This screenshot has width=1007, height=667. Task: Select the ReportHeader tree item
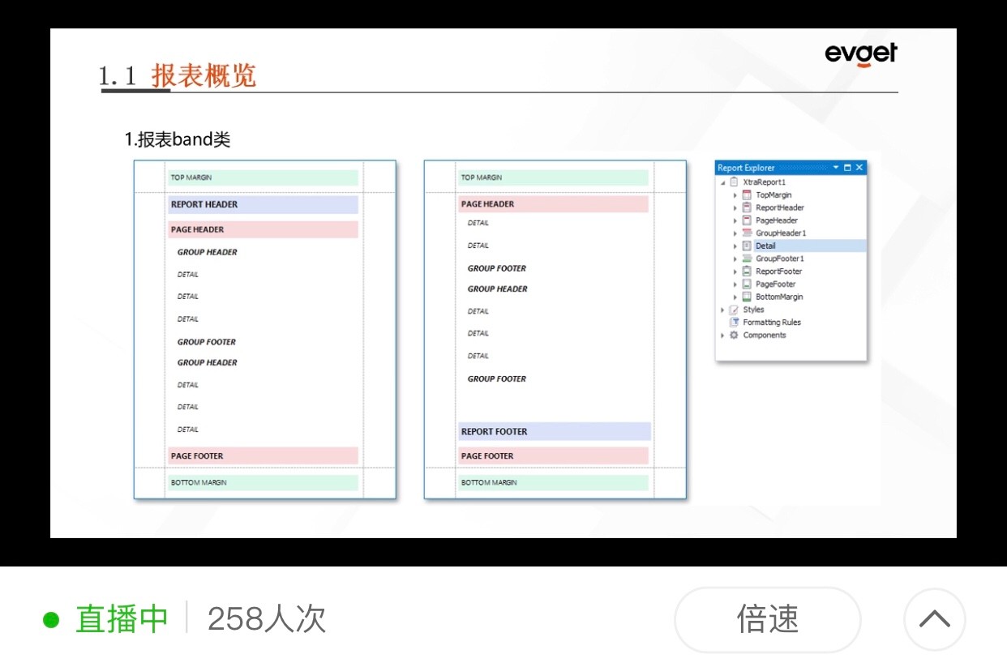(x=779, y=207)
